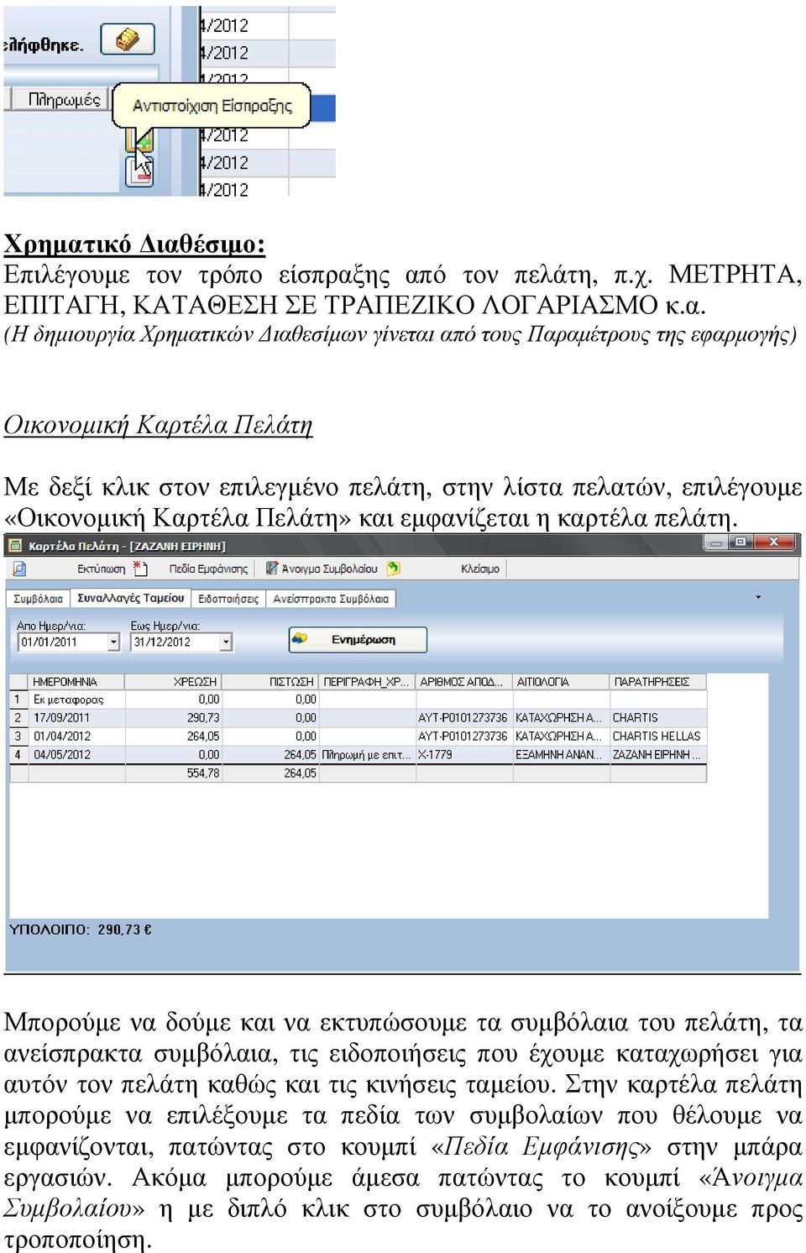The height and width of the screenshot is (1253, 806).
Task: Select row 1 header number
Action: [x=18, y=699]
